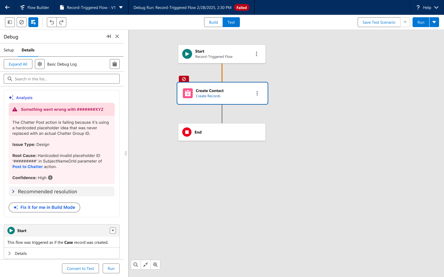Expand Details under Start log entry
Image resolution: width=444 pixels, height=277 pixels.
62,253
